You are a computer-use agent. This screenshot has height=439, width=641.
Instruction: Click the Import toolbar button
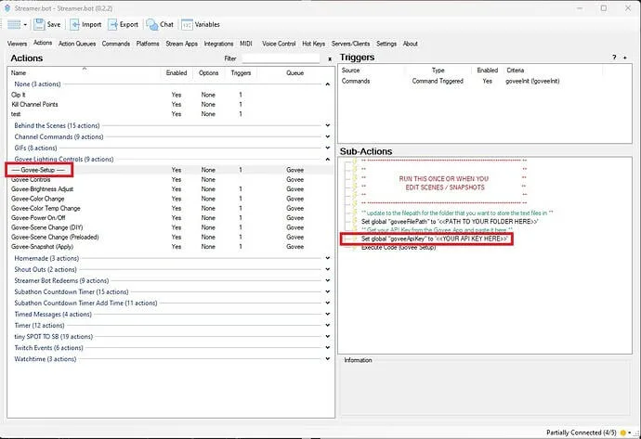click(x=85, y=24)
